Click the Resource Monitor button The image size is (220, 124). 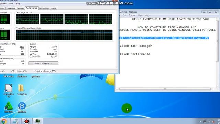(x=43, y=63)
